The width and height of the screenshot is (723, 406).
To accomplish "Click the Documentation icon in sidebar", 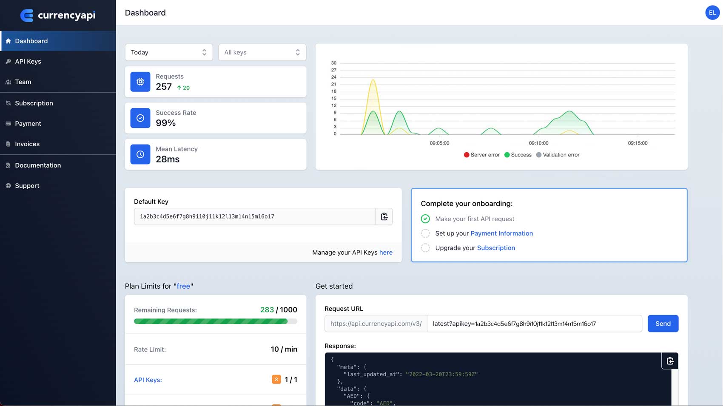I will (9, 165).
